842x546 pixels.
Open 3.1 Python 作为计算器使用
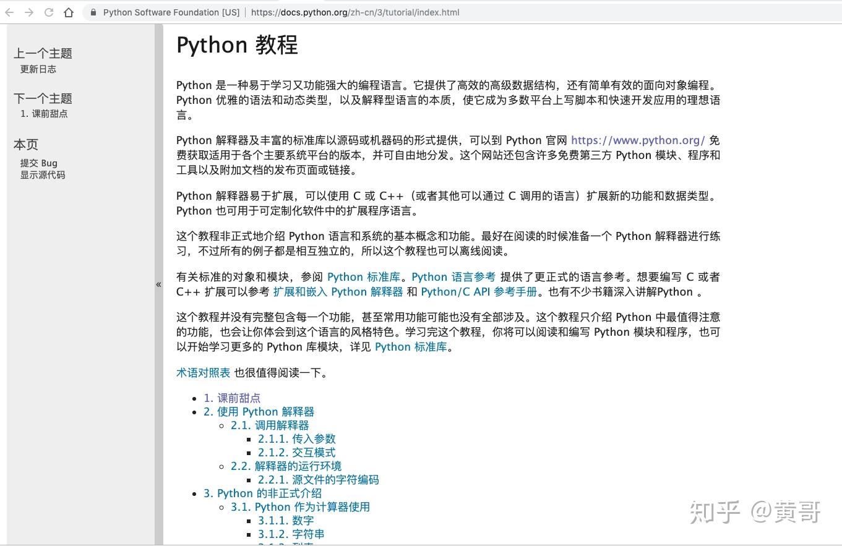[299, 506]
